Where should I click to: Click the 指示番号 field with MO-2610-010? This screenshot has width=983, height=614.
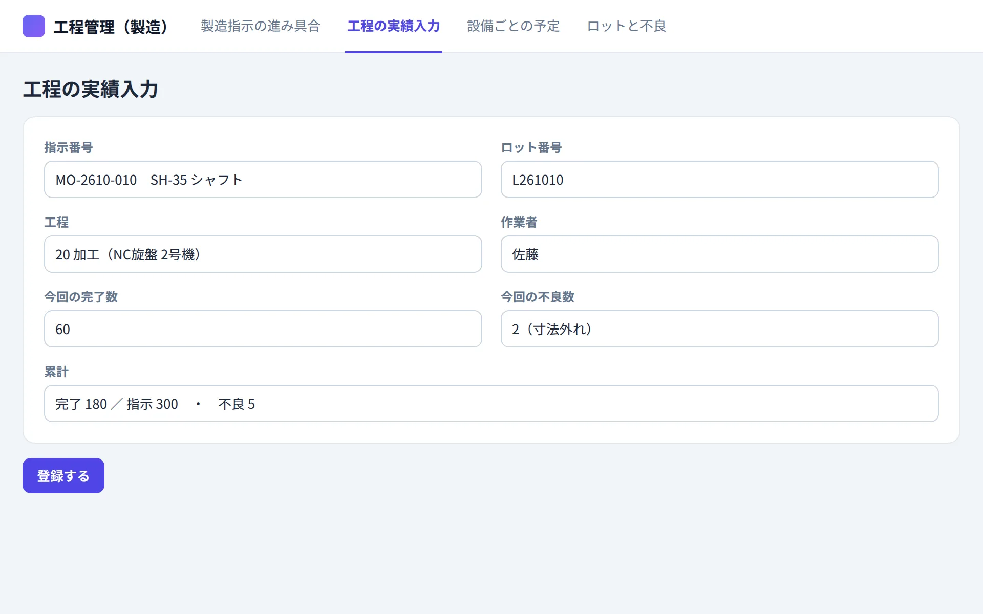pos(263,180)
